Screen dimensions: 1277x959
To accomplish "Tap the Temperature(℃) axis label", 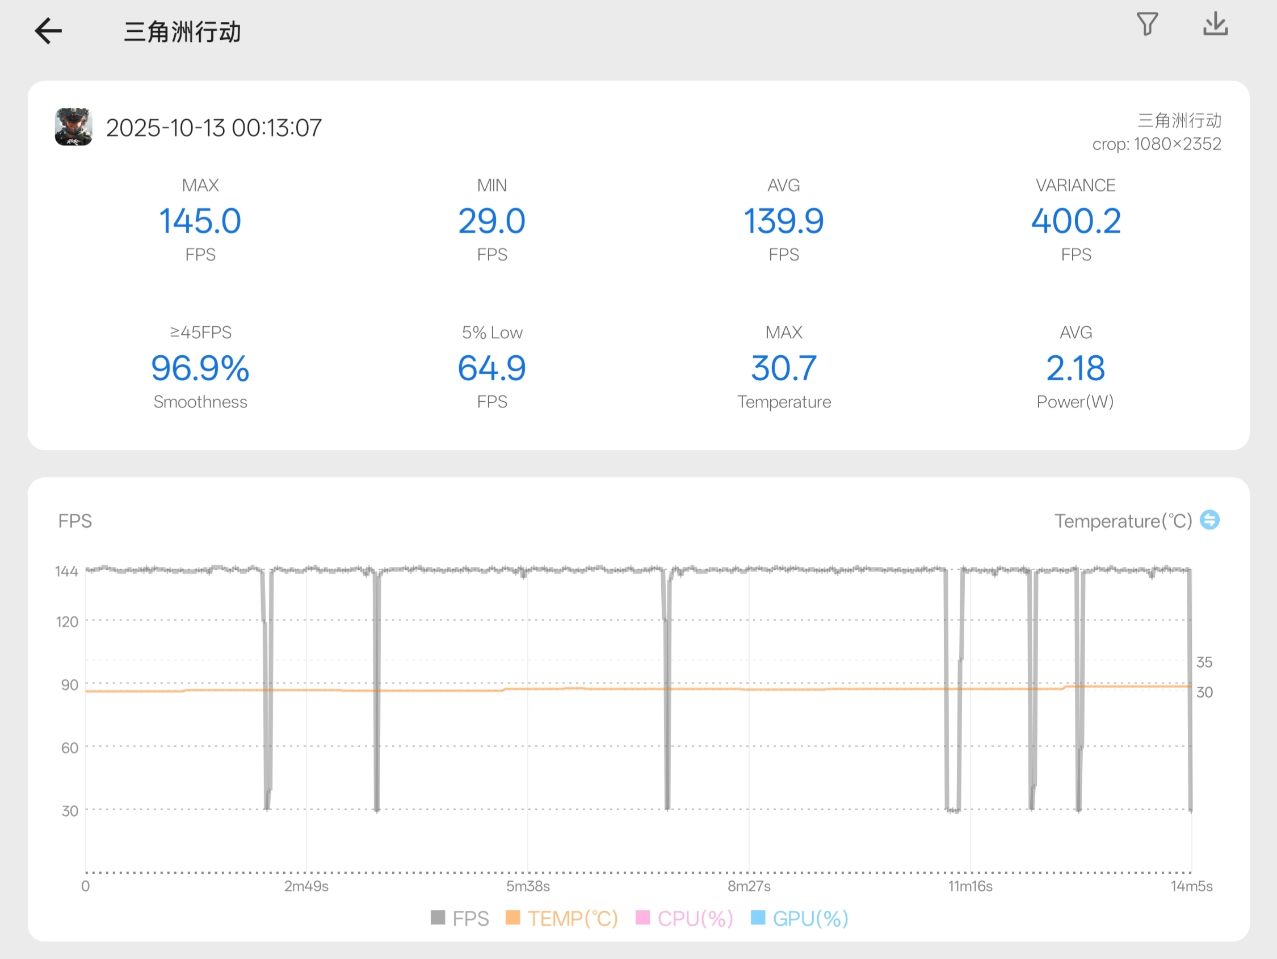I will click(x=1123, y=521).
